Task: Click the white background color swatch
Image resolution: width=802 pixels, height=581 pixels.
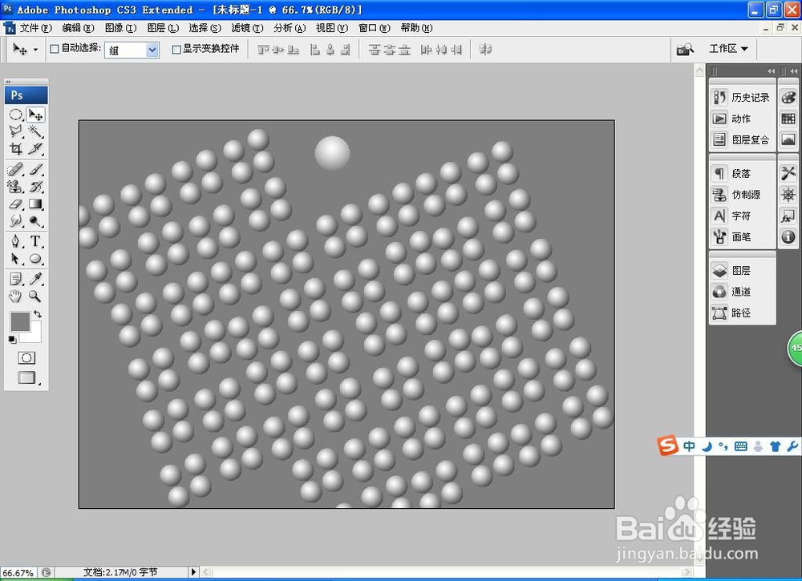Action: click(x=34, y=335)
